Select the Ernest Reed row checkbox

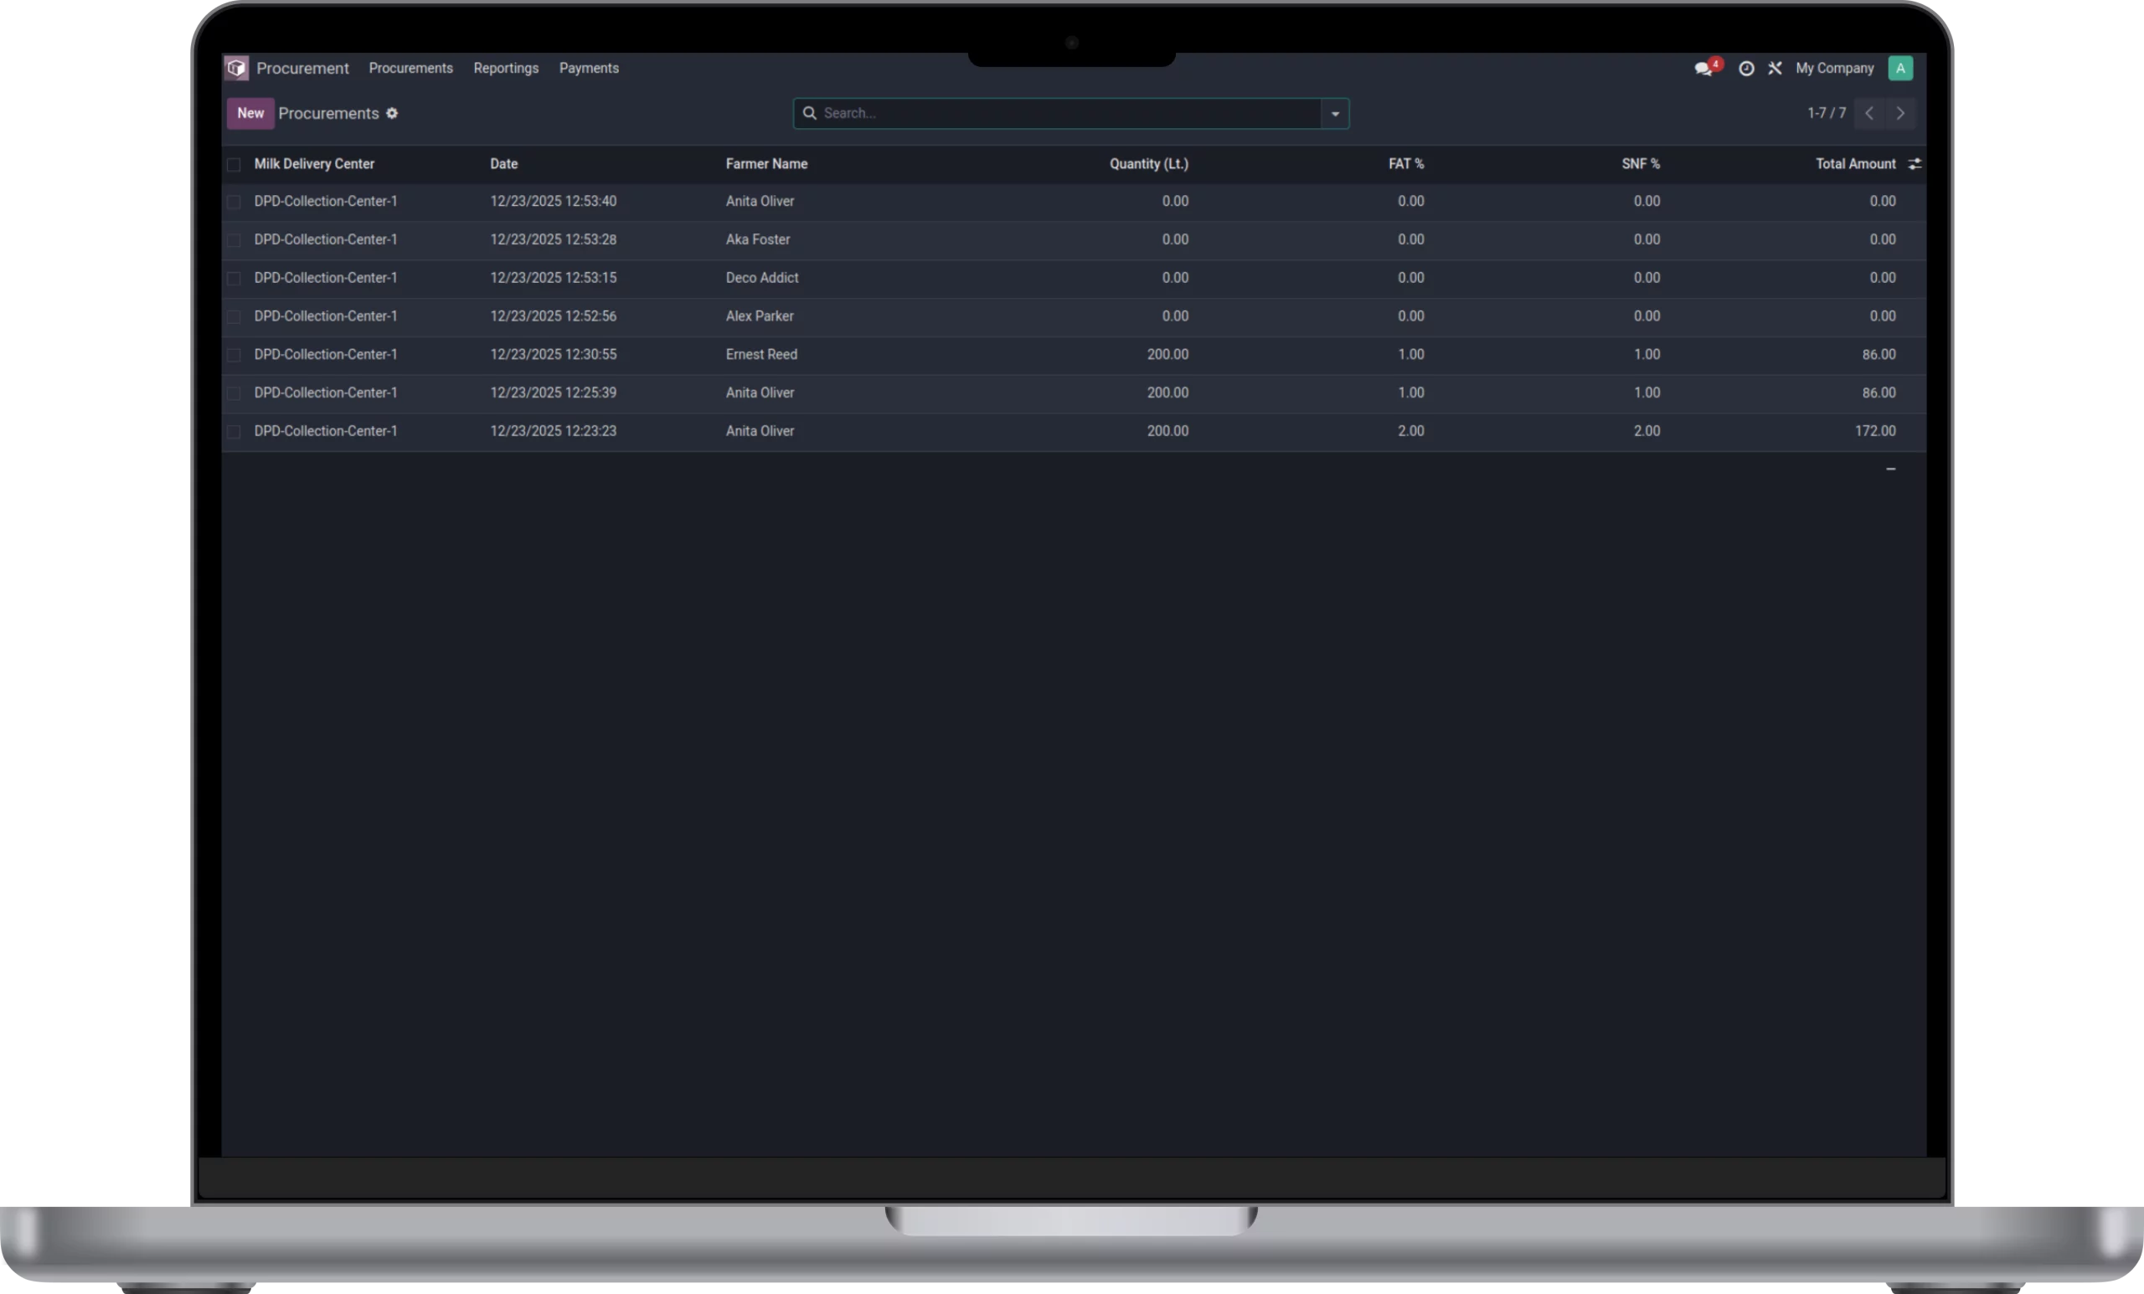point(233,355)
